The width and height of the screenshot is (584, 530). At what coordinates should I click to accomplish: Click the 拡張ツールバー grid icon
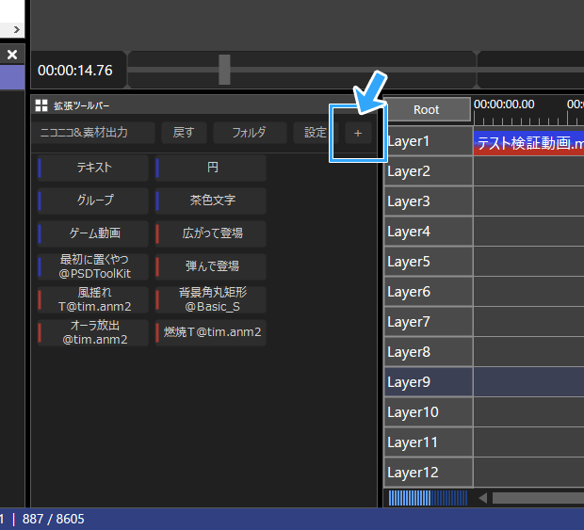click(x=41, y=105)
